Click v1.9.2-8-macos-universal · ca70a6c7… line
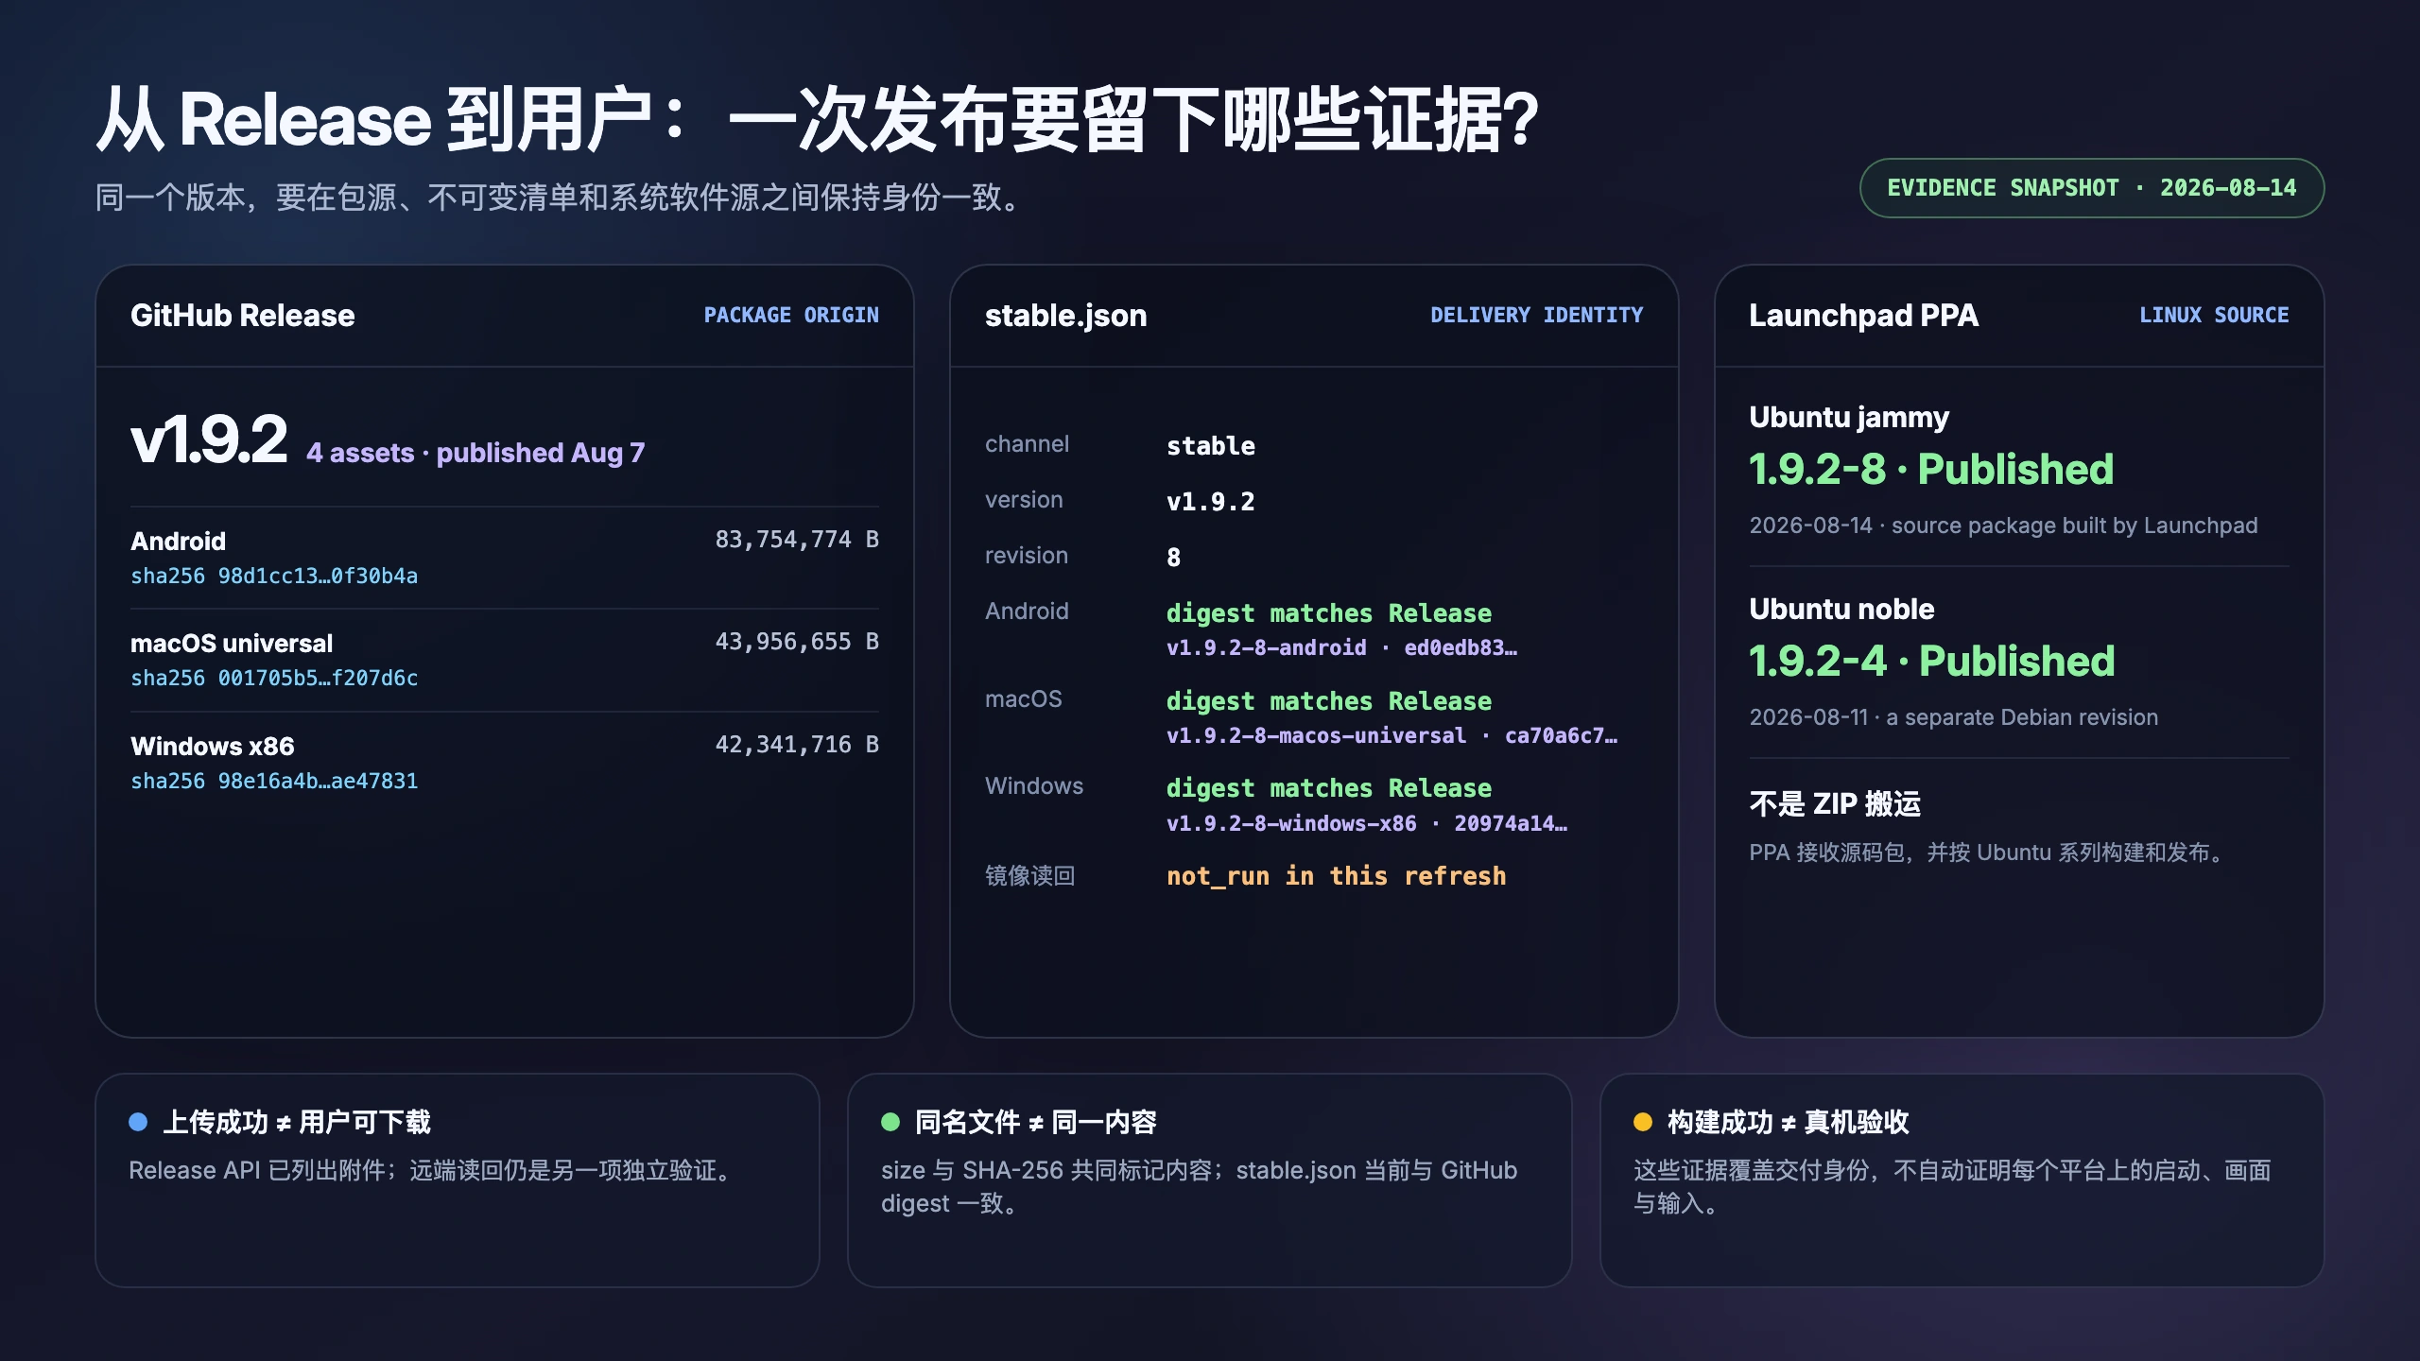 (x=1391, y=735)
